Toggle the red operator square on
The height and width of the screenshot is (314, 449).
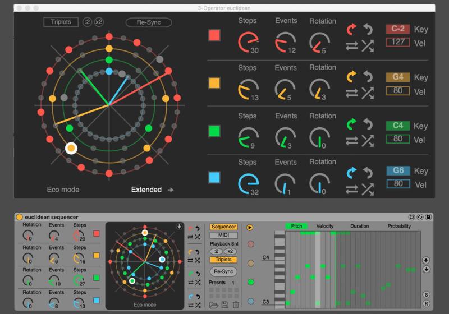(214, 36)
